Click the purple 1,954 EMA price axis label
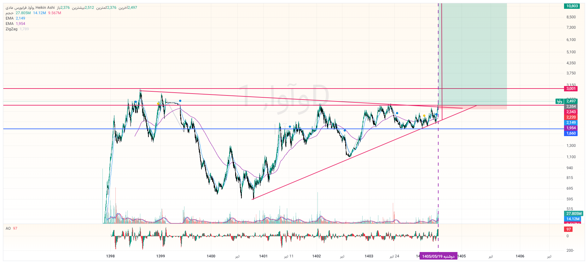Image resolution: width=588 pixels, height=264 pixels. pyautogui.click(x=571, y=128)
